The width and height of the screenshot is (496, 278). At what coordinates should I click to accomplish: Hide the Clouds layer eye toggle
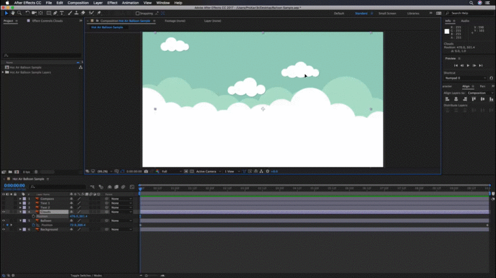(x=4, y=212)
